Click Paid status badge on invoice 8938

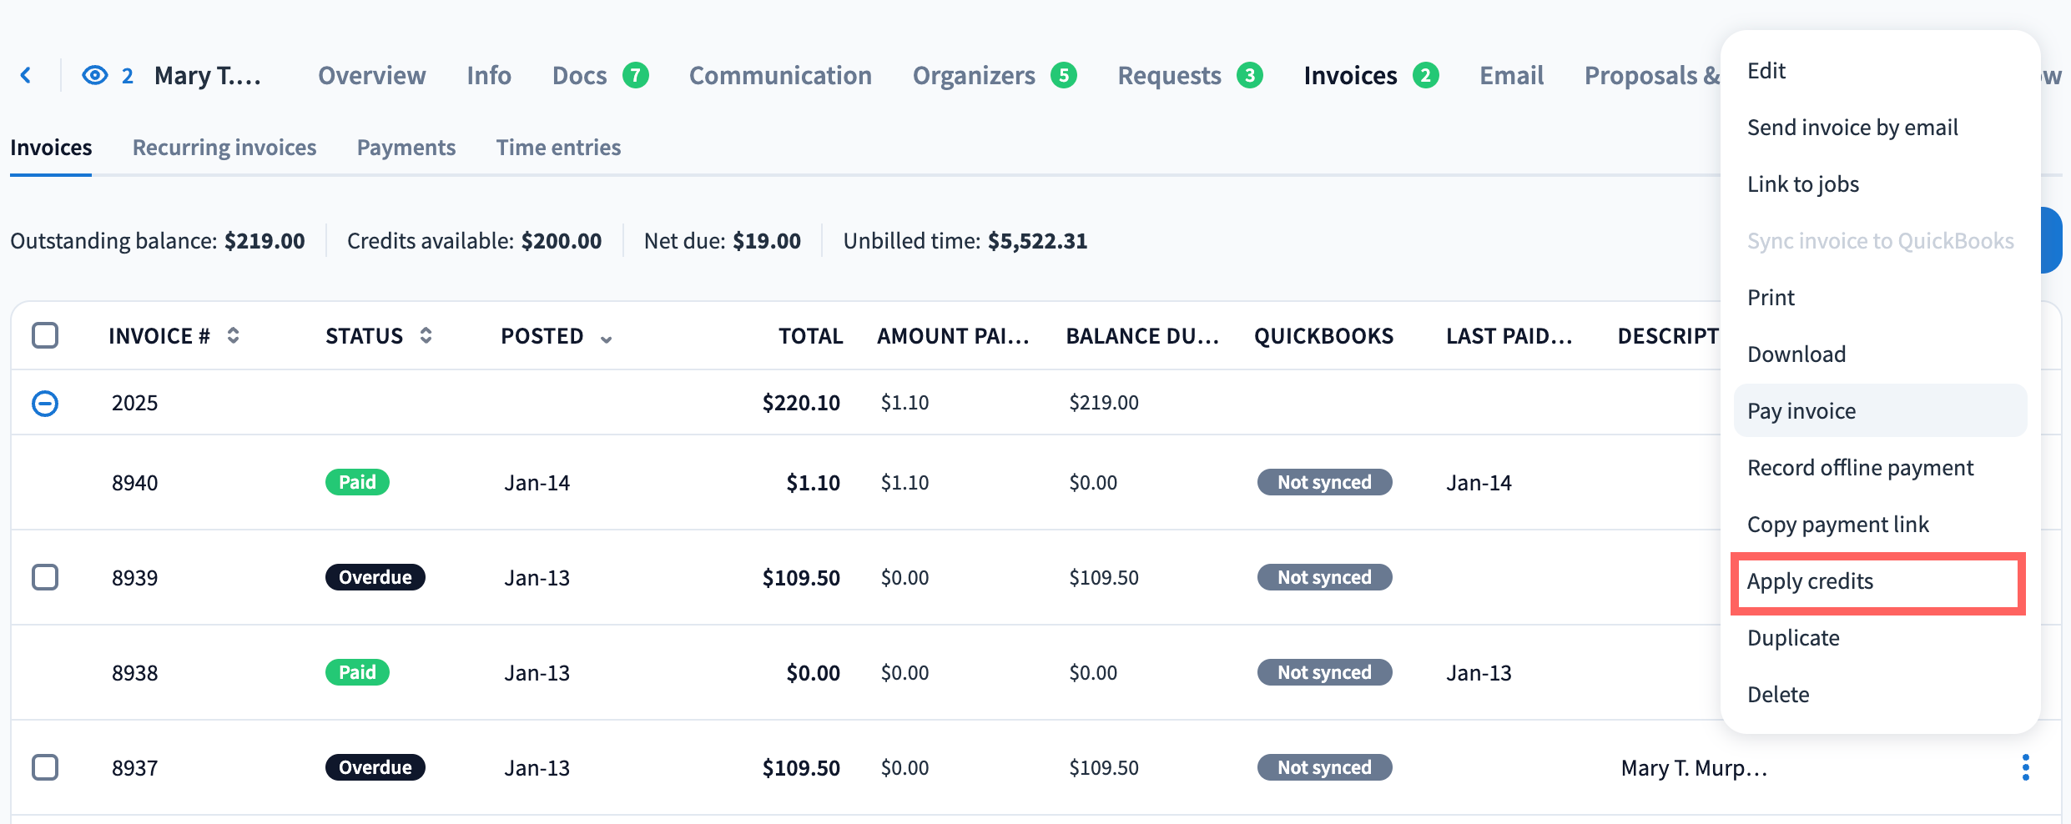coord(357,672)
